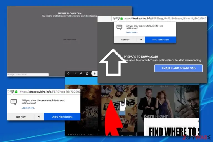Choose Not Now in lower-left popup
Image resolution: width=213 pixels, height=142 pixels.
(21, 117)
